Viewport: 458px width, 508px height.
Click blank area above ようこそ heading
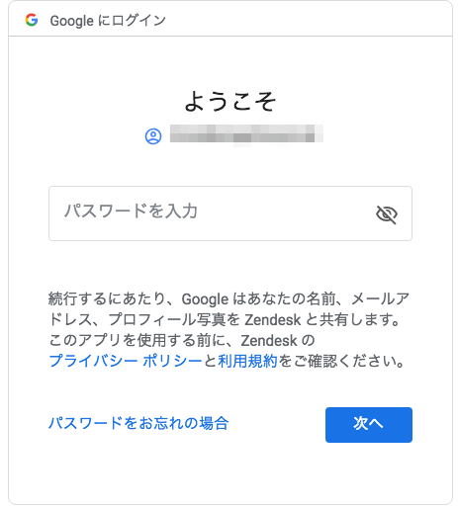[230, 62]
